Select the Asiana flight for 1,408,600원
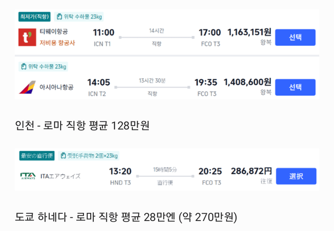 [x=295, y=87]
